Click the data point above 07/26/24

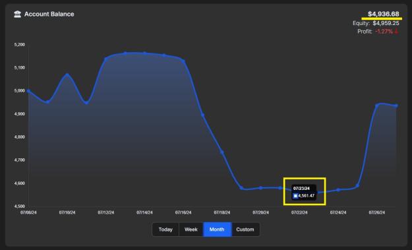point(377,106)
